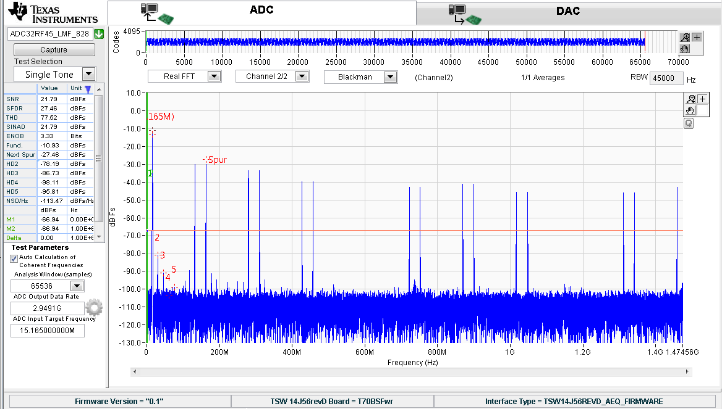Click the HD3 value -86.73
The width and height of the screenshot is (722, 409).
[49, 173]
